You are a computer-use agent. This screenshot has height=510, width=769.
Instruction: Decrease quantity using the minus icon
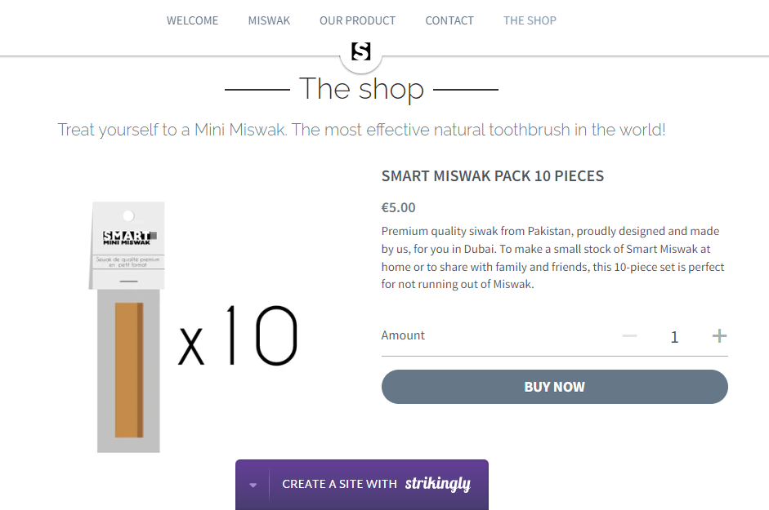pyautogui.click(x=629, y=335)
